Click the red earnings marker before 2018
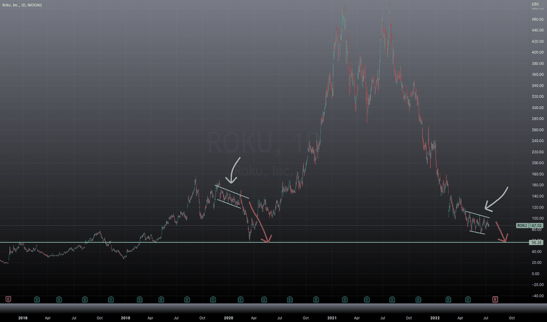547x322 pixels. (x=8, y=299)
